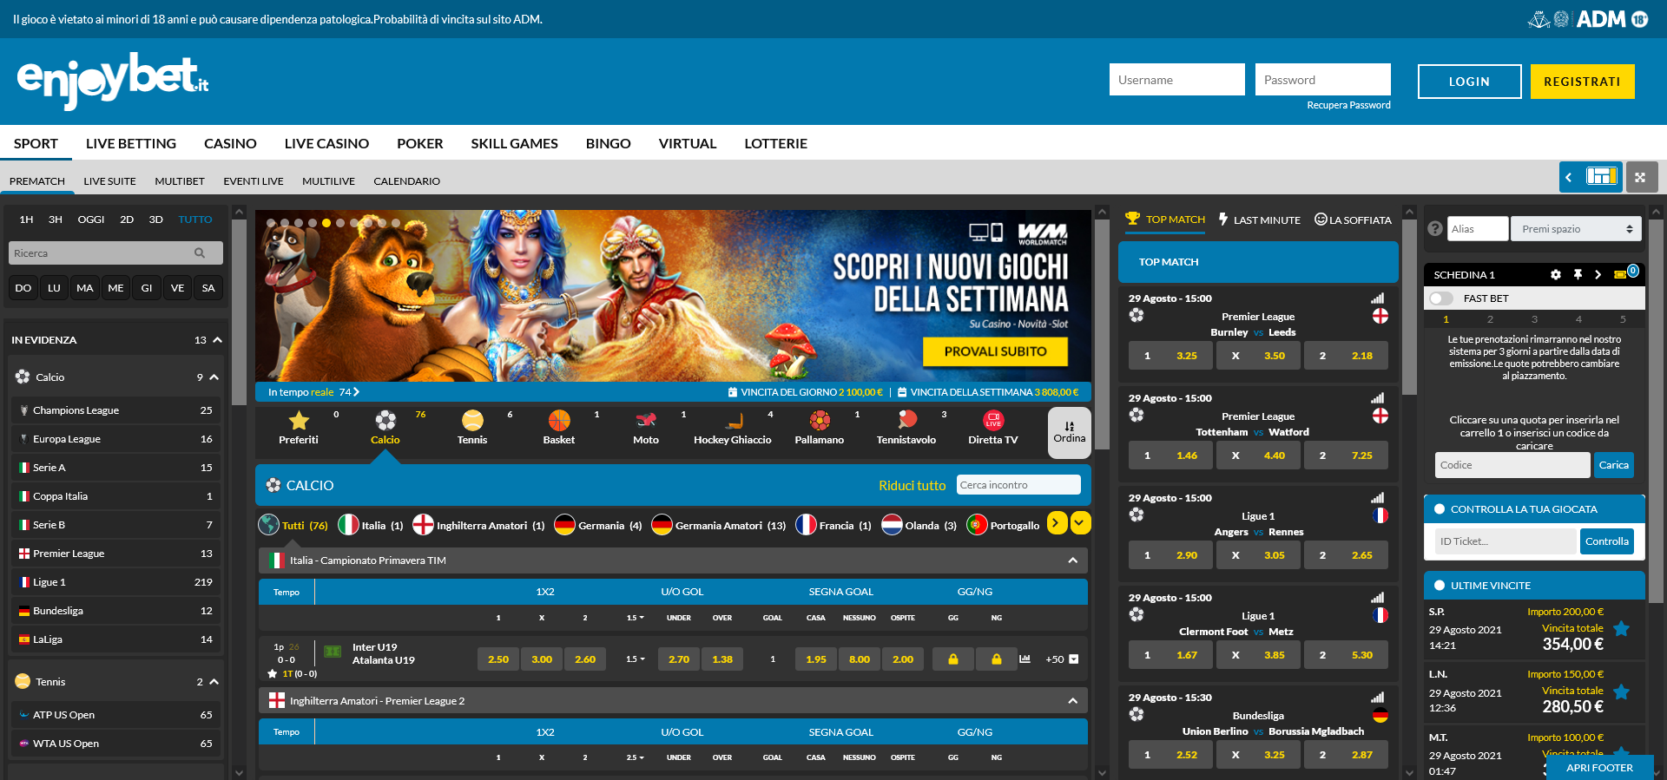Select the OGGI time filter
The width and height of the screenshot is (1667, 780).
coord(91,220)
